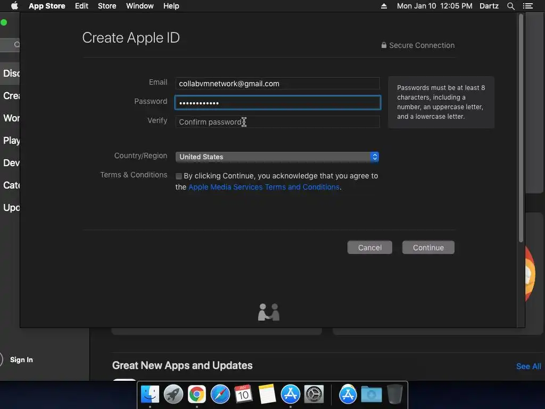Image resolution: width=545 pixels, height=409 pixels.
Task: Open the App Store Dock icon beside Notes
Action: tap(290, 395)
